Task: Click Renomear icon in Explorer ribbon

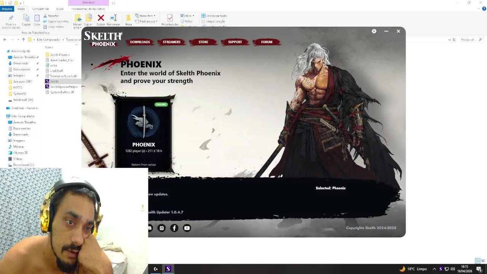Action: [113, 18]
